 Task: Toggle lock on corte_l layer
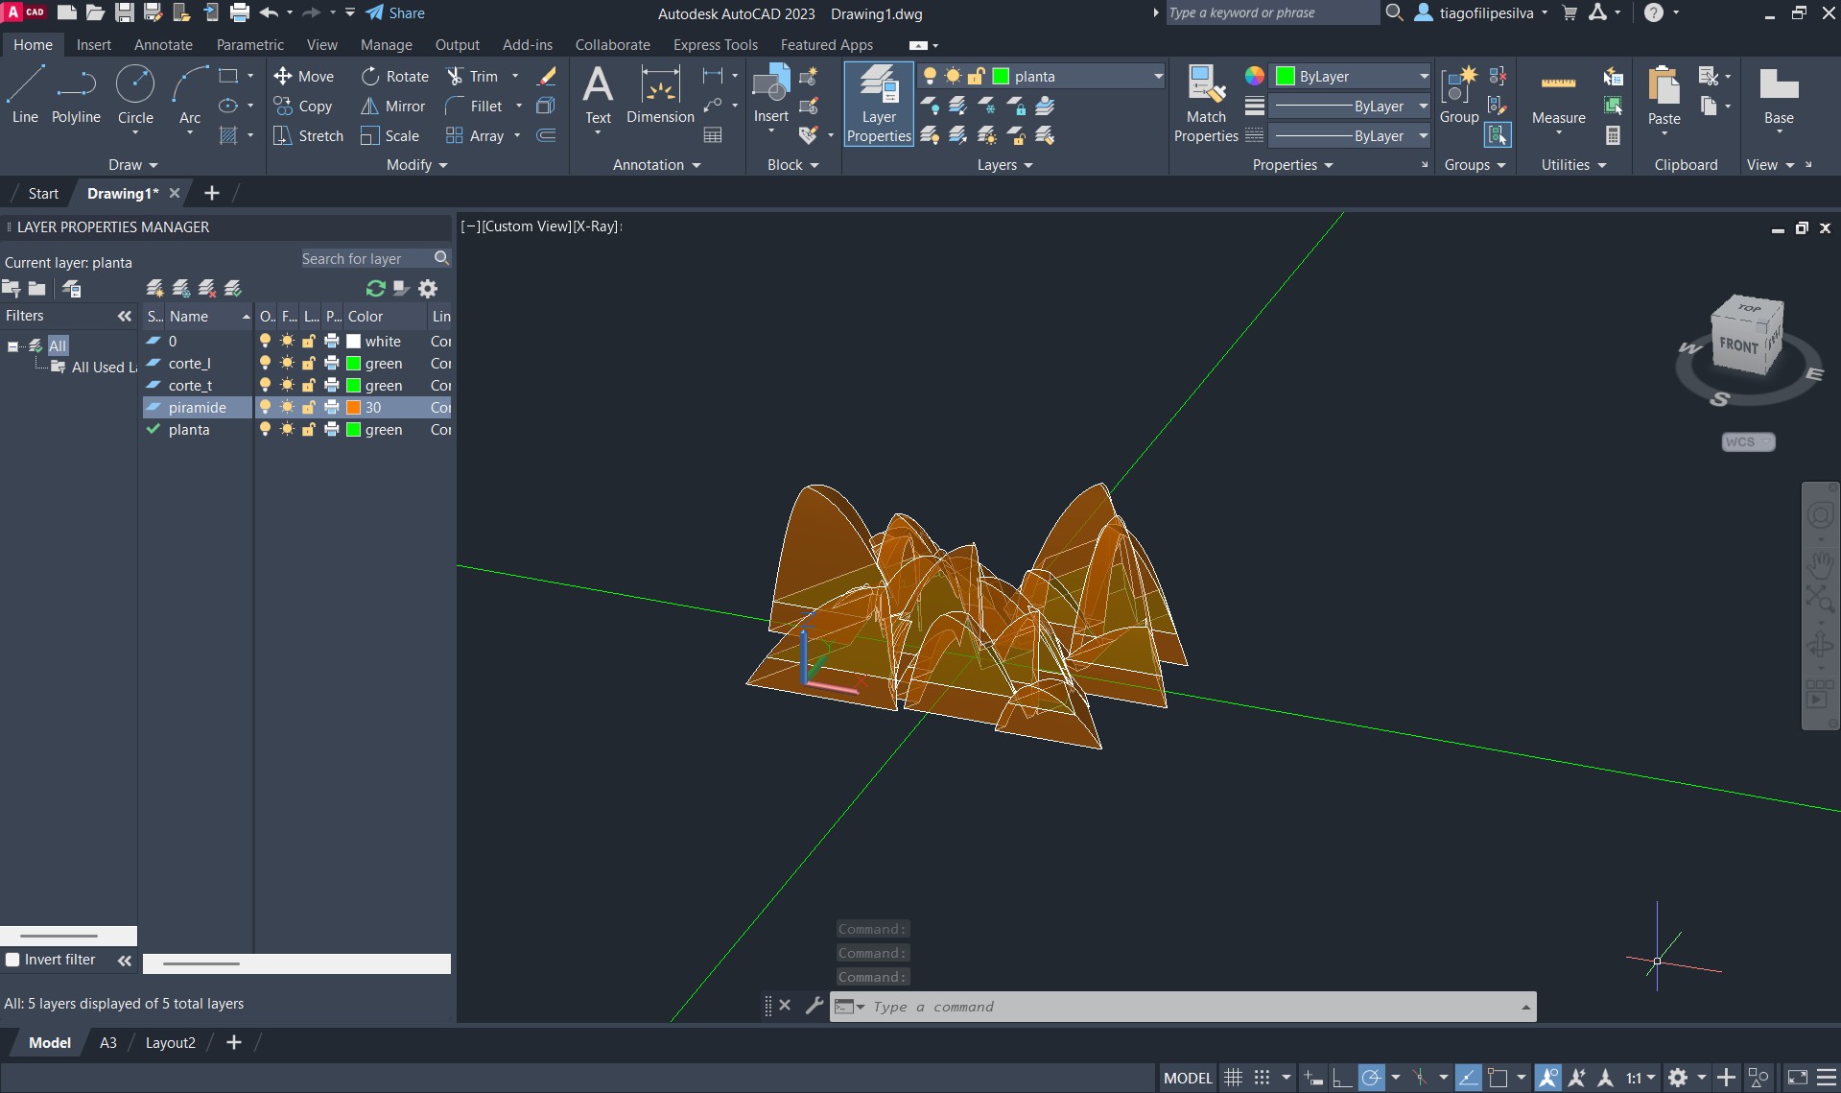[x=309, y=364]
